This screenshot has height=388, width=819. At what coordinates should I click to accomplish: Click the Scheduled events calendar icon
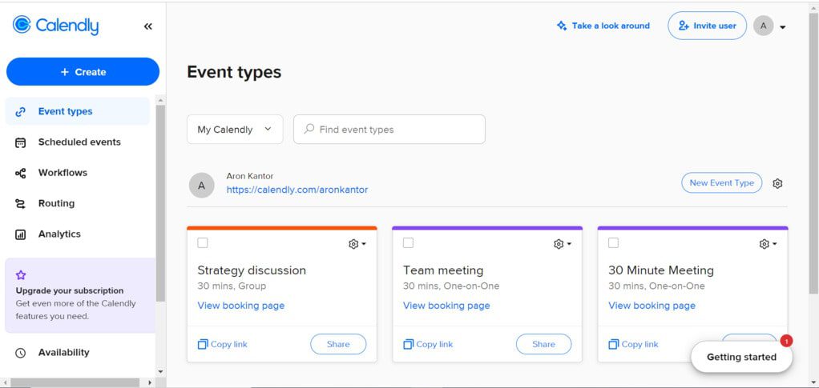point(20,142)
